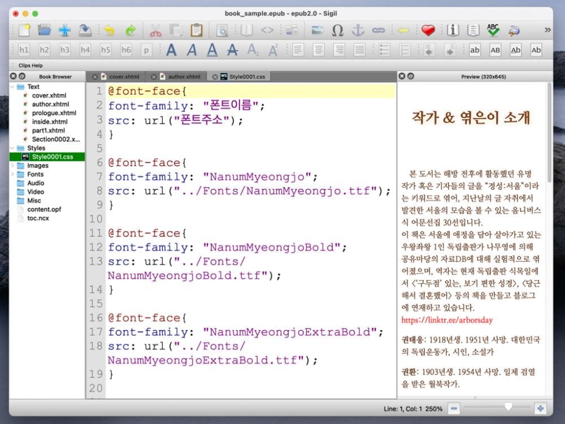Screen dimensions: 565x424
Task: Expand the Images folder
Action: click(x=12, y=166)
